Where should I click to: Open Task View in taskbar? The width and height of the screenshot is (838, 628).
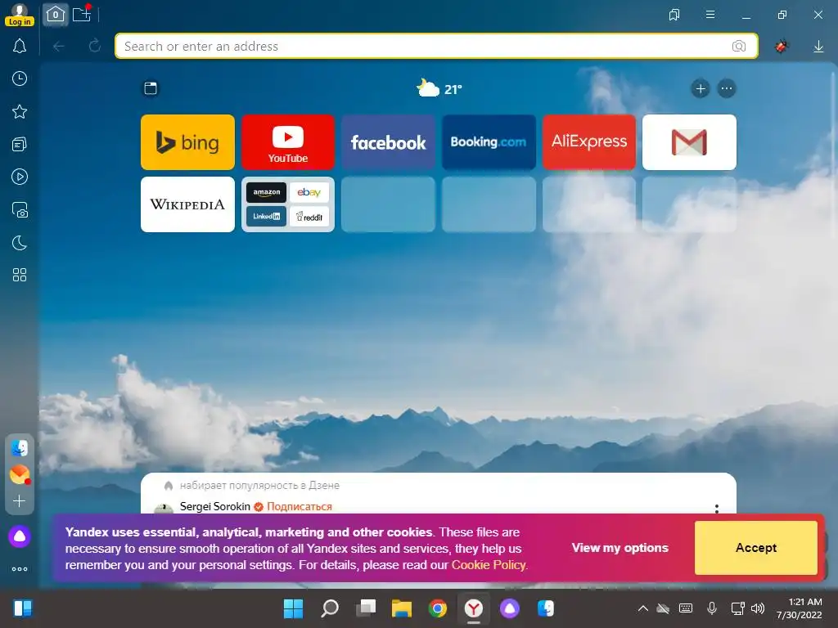366,608
